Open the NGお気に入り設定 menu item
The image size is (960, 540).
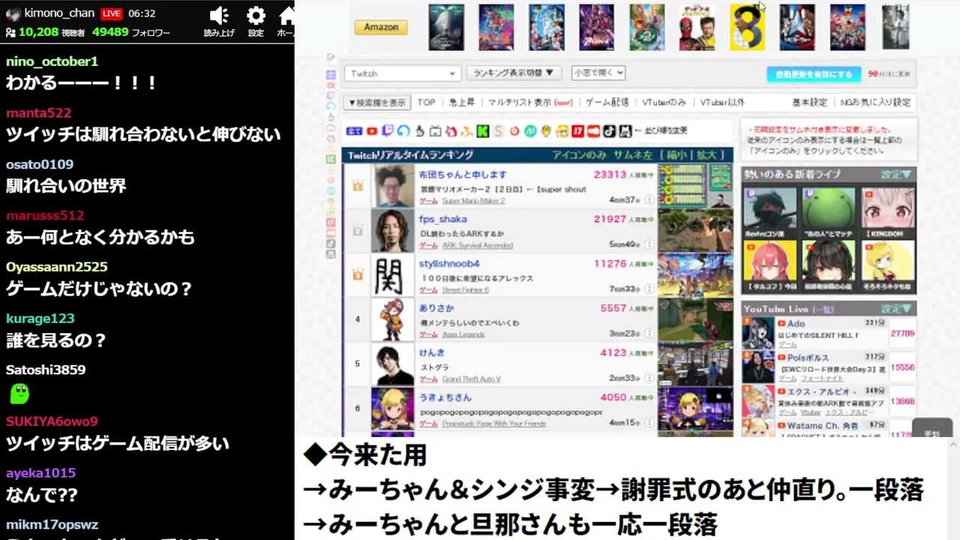[x=875, y=102]
